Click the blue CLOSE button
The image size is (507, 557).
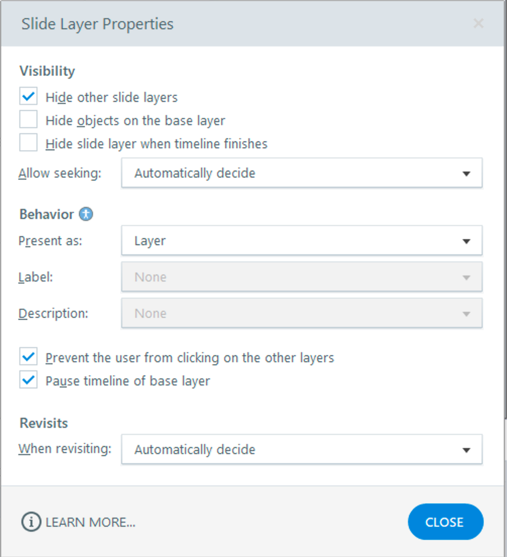click(445, 522)
